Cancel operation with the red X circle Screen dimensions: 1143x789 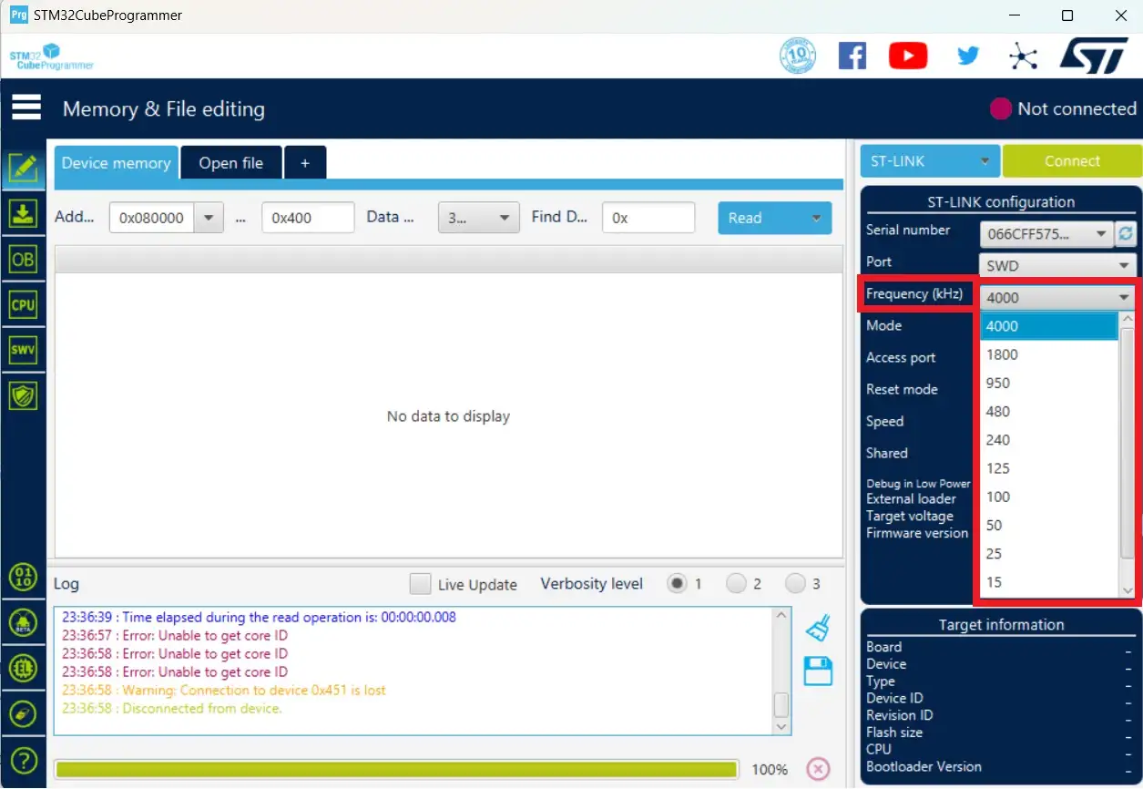pos(818,769)
